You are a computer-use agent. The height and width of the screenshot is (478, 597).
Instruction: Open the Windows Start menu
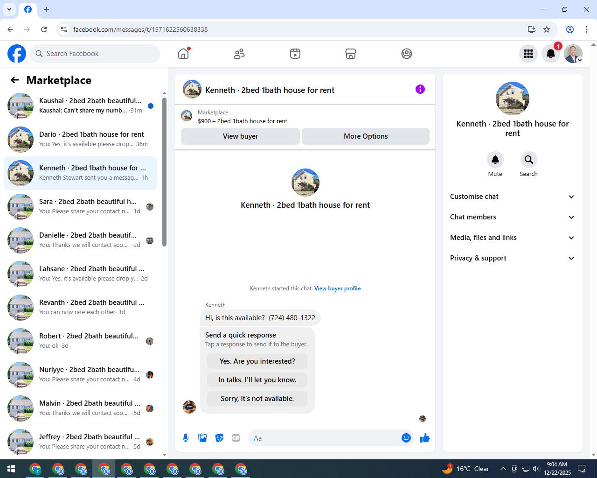[x=11, y=469]
